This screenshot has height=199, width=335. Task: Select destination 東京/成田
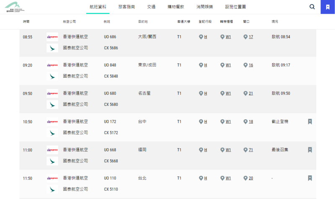point(147,65)
